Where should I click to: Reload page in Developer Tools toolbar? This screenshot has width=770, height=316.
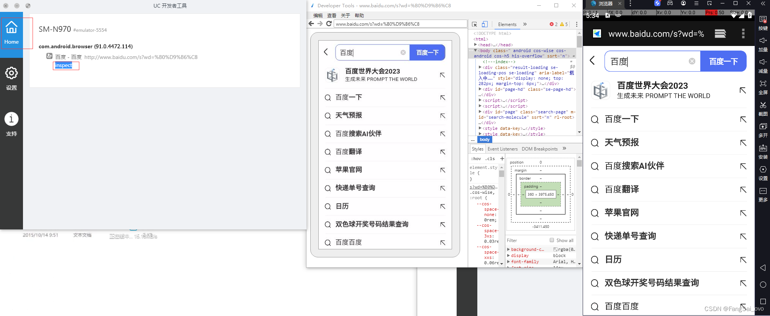click(x=329, y=24)
